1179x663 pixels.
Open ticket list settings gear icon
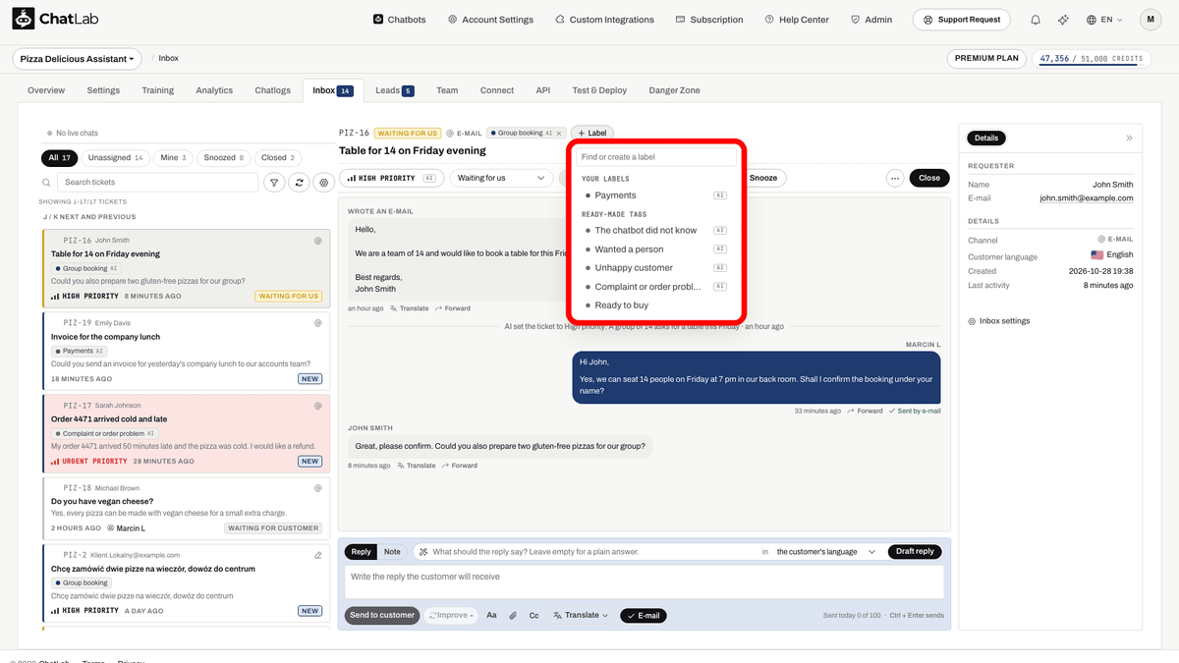[x=323, y=183]
